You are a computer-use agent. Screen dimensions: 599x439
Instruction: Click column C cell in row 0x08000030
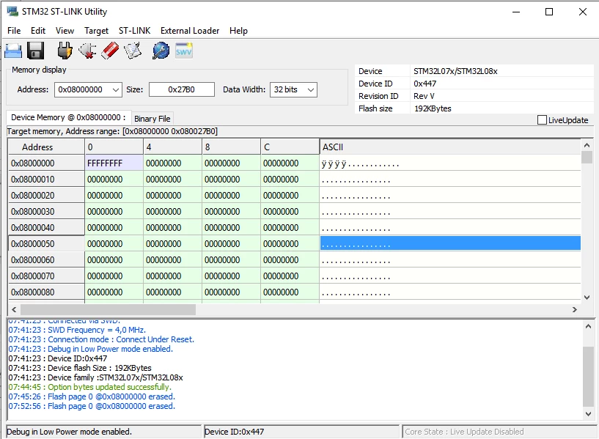coord(290,212)
